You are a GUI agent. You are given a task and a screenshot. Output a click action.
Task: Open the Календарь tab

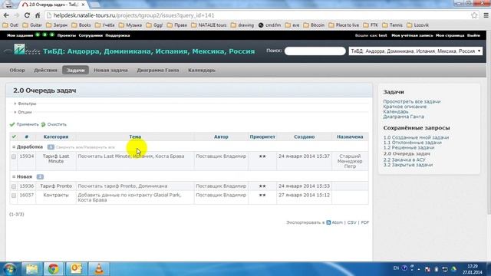coord(202,70)
